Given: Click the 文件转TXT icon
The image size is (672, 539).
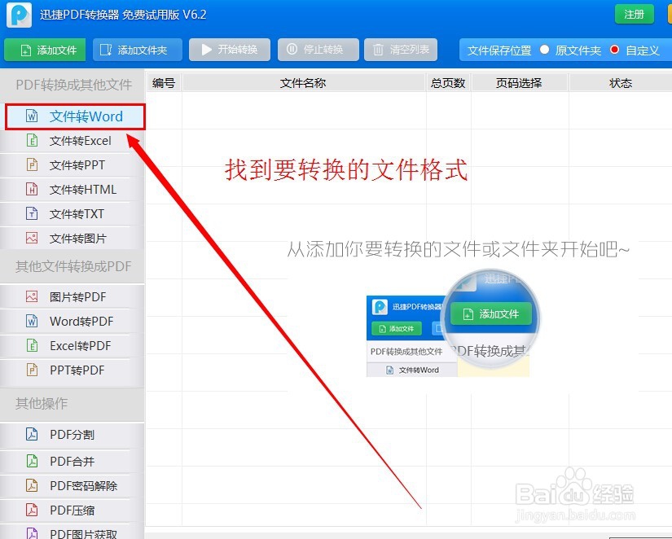Looking at the screenshot, I should coord(32,214).
